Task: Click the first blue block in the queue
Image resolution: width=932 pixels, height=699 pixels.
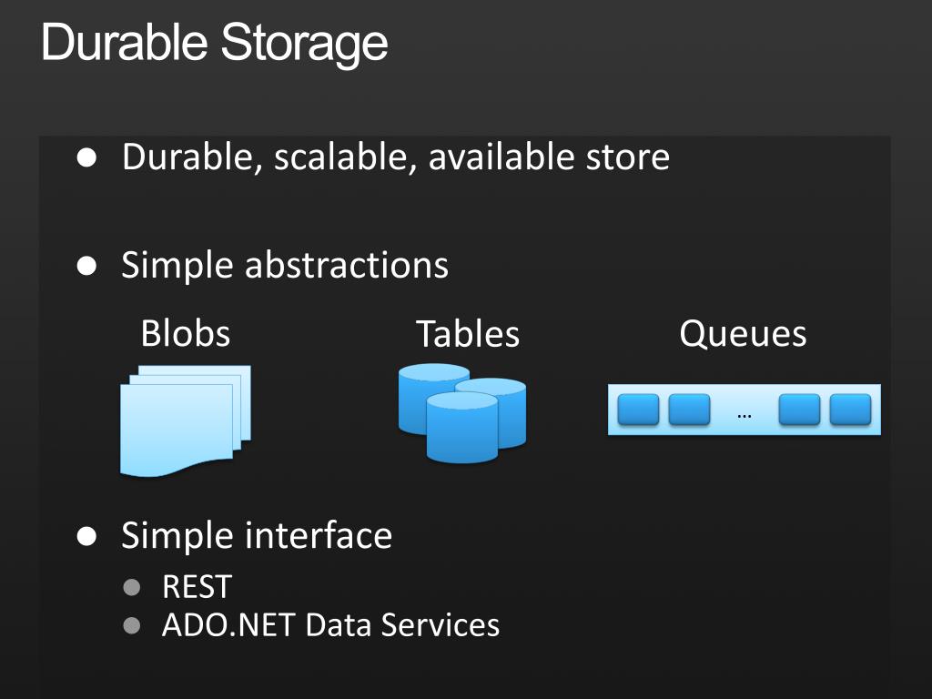Action: [638, 409]
